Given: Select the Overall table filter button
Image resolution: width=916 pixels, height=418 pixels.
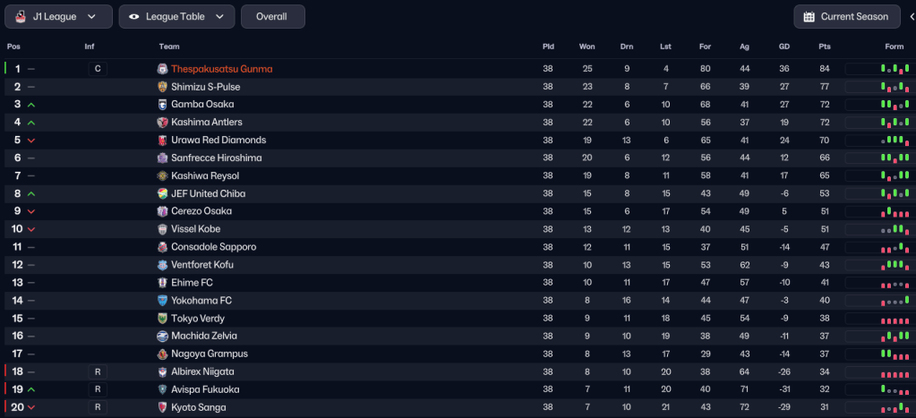Looking at the screenshot, I should pos(272,17).
